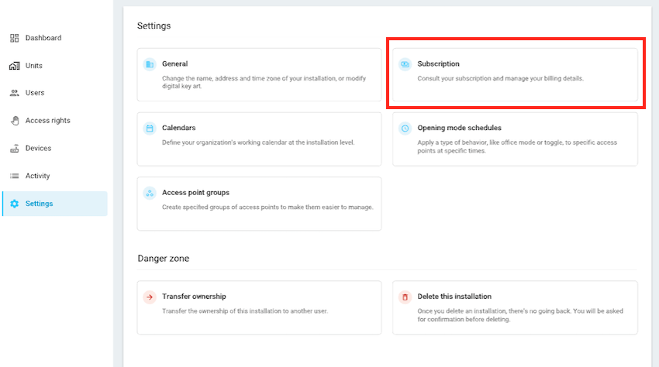This screenshot has width=659, height=367.
Task: Open the Subscription title link
Action: tap(438, 63)
